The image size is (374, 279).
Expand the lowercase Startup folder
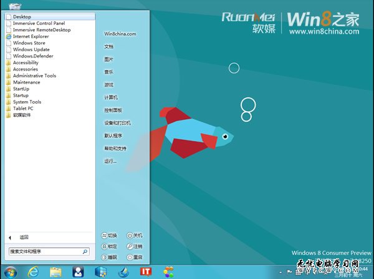coord(21,95)
